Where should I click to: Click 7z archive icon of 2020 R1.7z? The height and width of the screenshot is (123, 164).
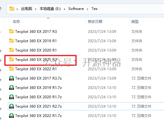pos(11,97)
